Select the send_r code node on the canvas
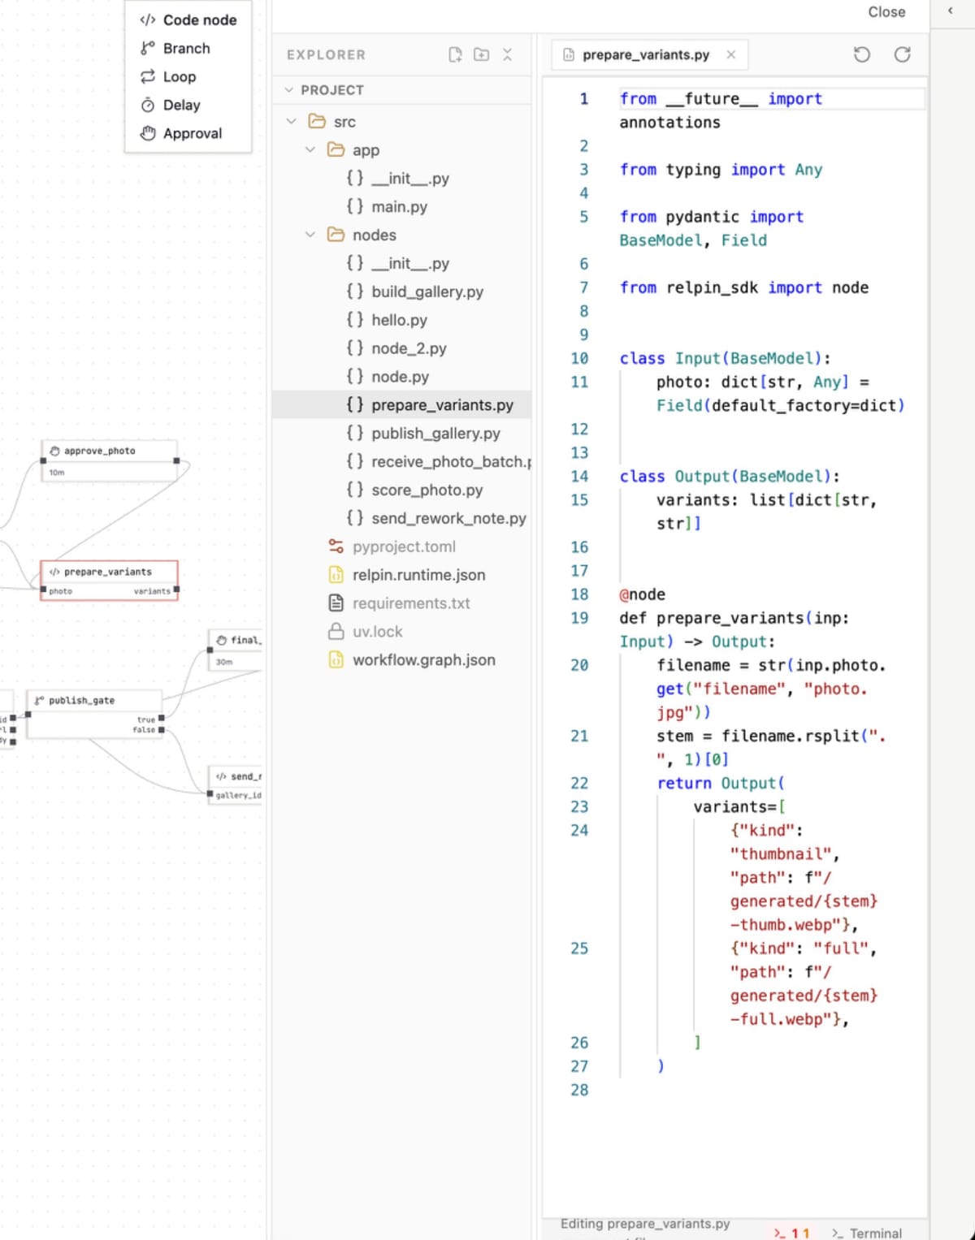975x1240 pixels. [236, 785]
